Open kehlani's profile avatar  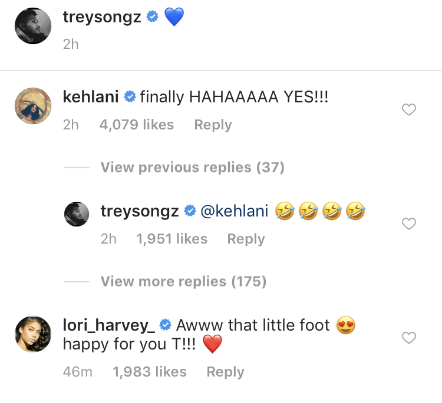click(x=32, y=105)
